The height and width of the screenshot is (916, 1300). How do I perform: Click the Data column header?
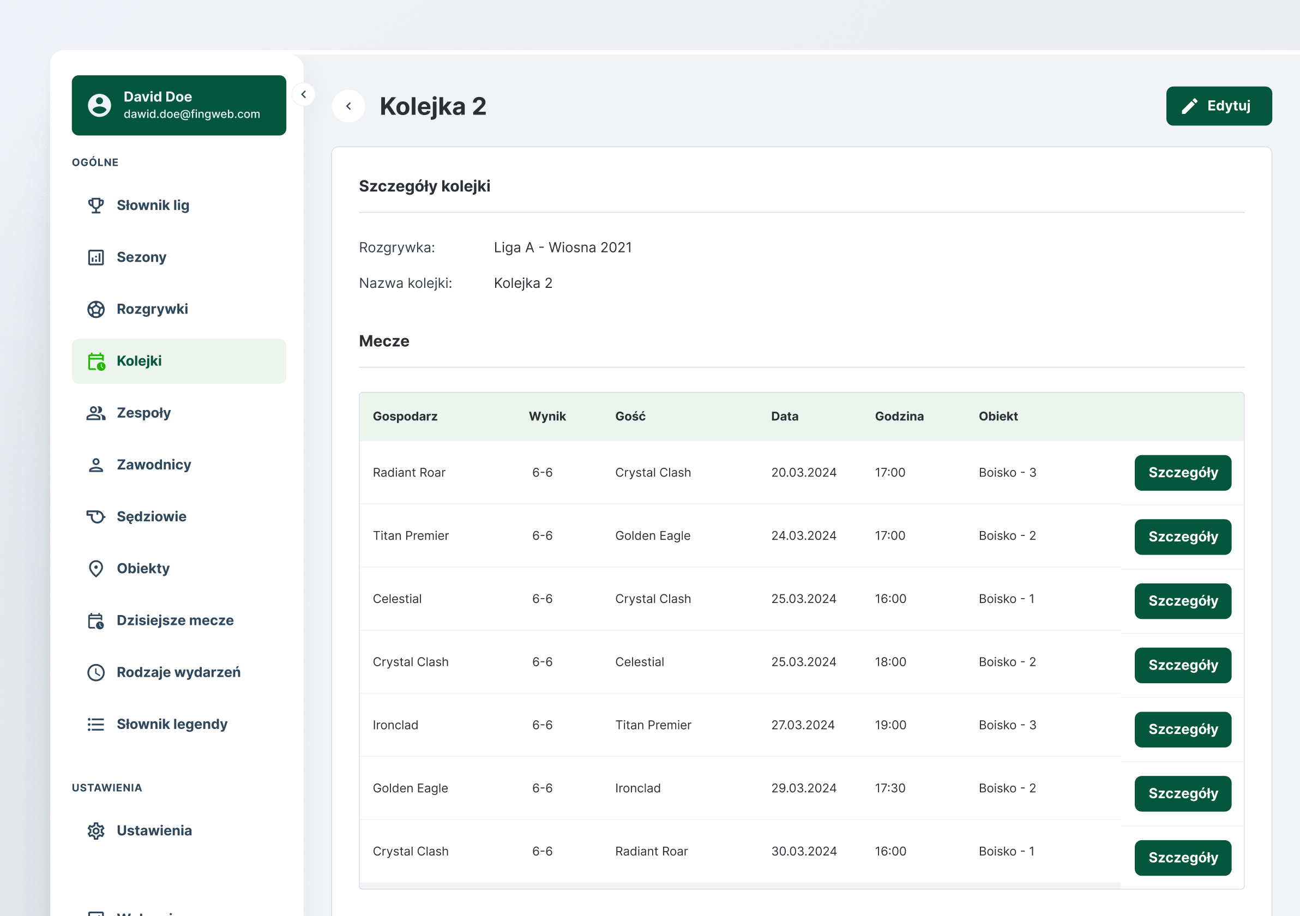pos(784,416)
